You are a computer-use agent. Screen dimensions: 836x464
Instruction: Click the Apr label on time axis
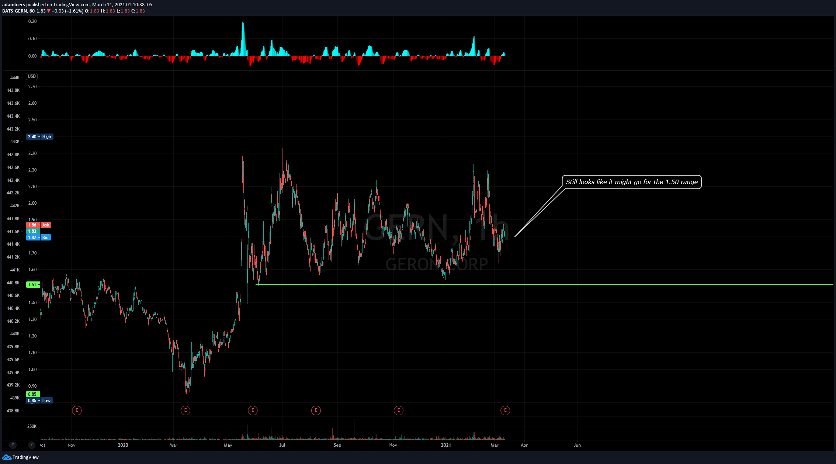524,445
